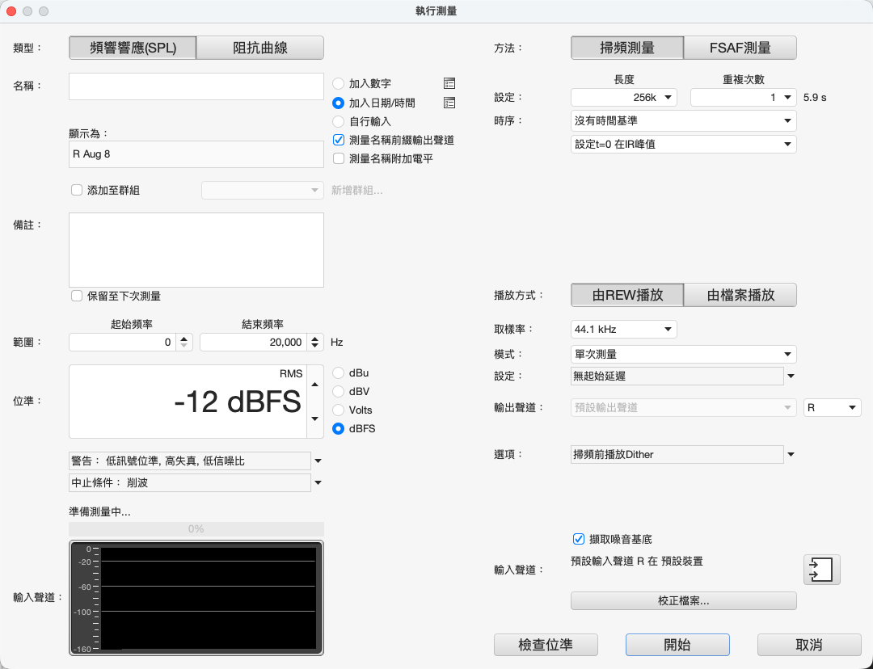Expand the 中止條件 dropdown arrow
873x669 pixels.
(x=318, y=482)
